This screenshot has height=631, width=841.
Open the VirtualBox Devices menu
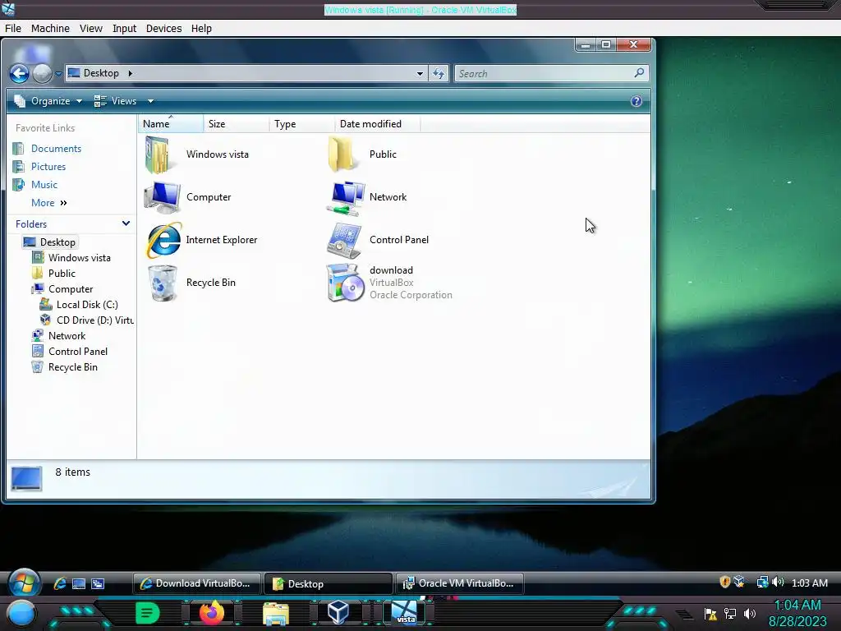(x=163, y=29)
